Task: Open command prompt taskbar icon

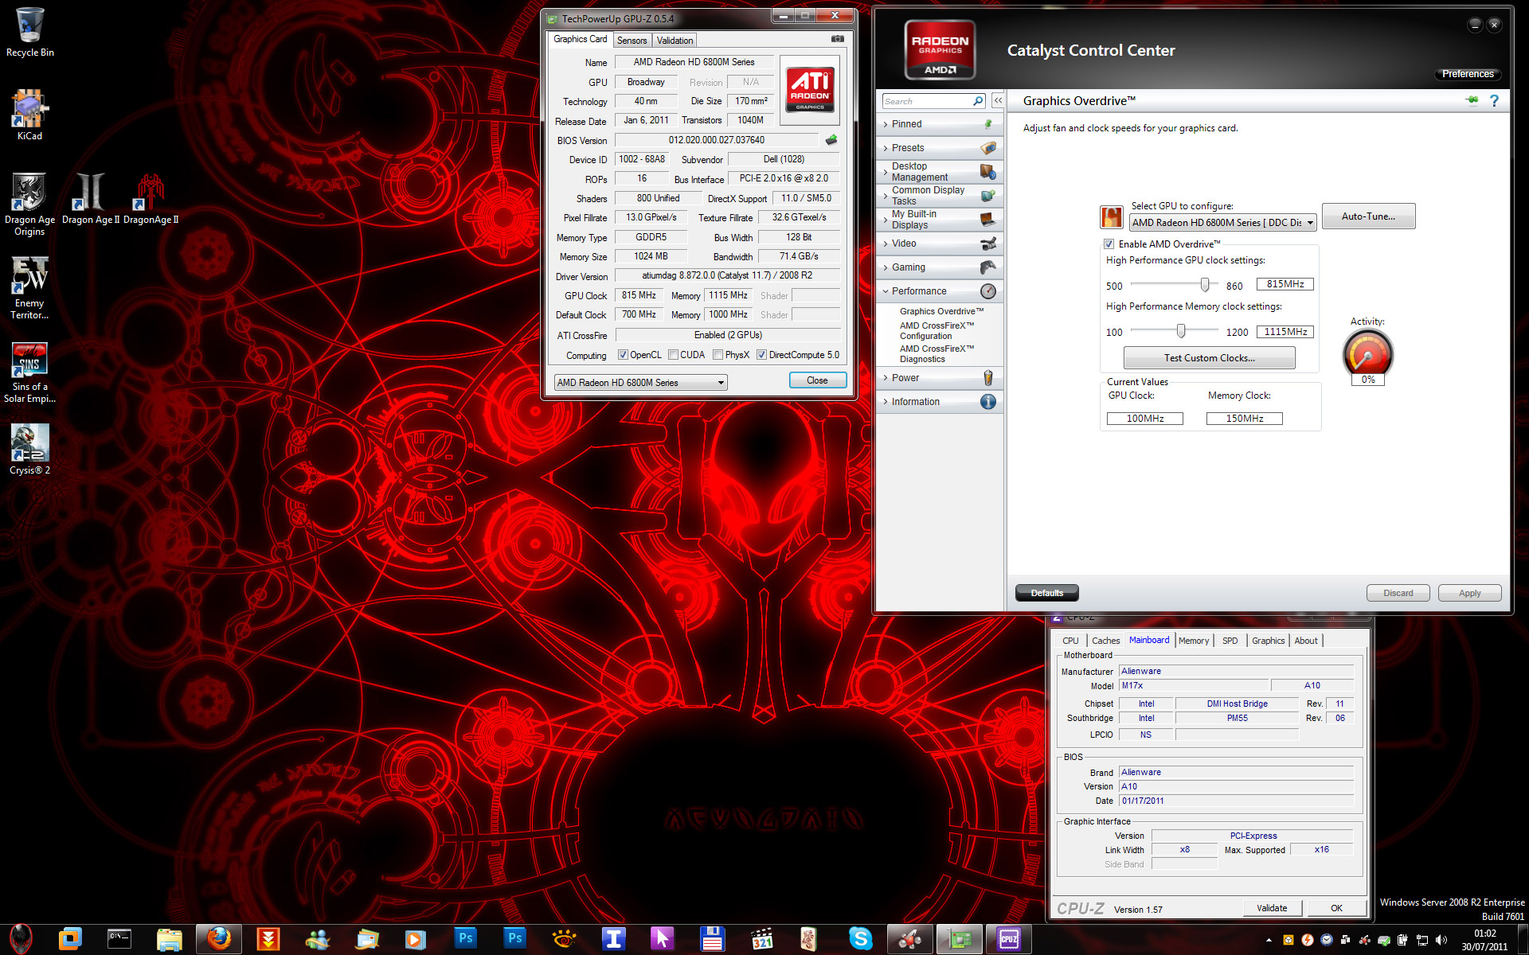Action: [x=119, y=939]
